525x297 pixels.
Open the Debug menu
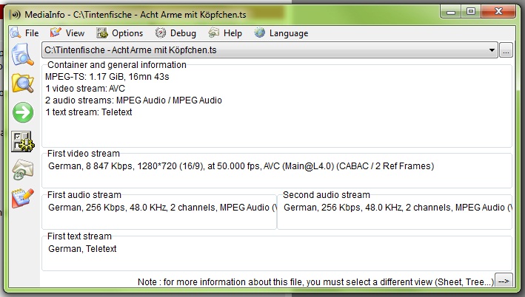(x=175, y=33)
